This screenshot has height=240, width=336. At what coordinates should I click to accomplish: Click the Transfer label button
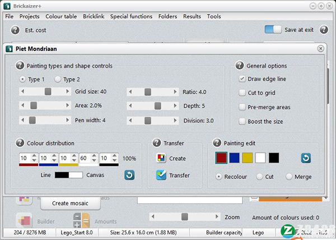(x=179, y=176)
